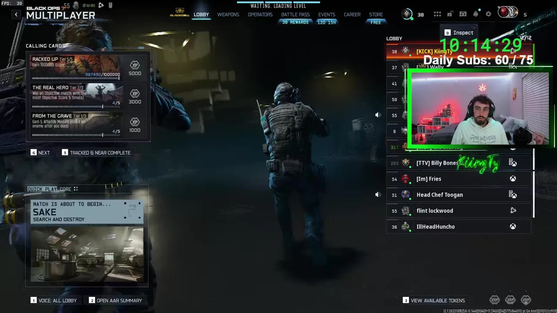Click the Sake map preview thumbnail
557x313 pixels.
pyautogui.click(x=87, y=254)
